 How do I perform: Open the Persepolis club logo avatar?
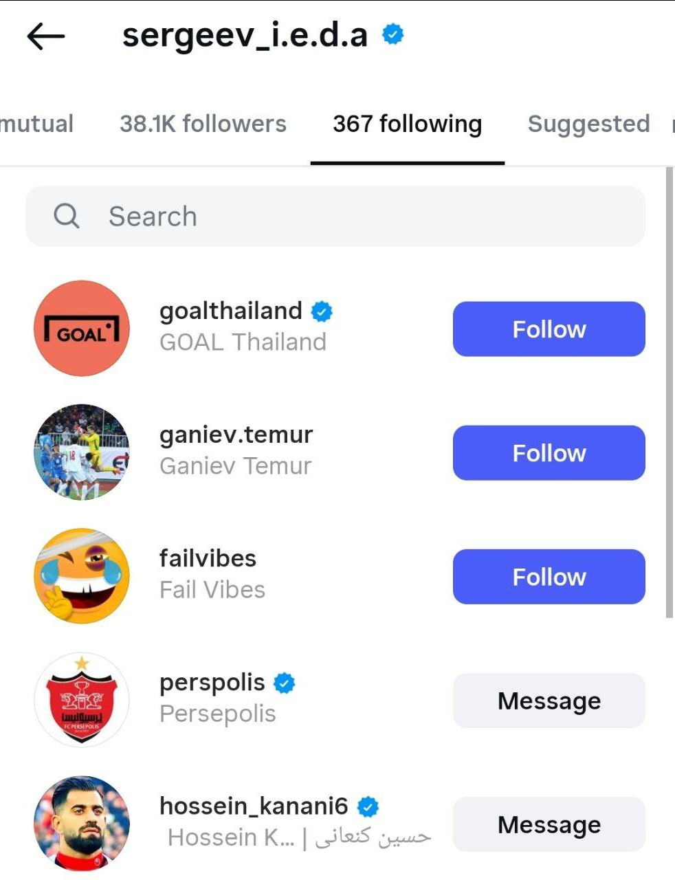point(82,700)
